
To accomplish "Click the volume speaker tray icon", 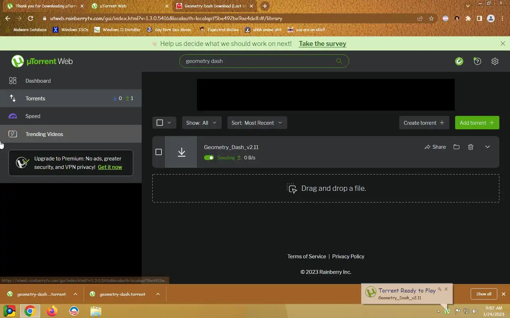I will tap(475, 311).
